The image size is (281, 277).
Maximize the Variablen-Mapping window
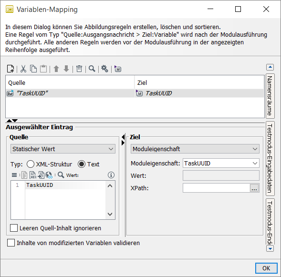tap(238, 9)
